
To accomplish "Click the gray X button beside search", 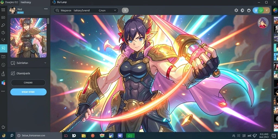I will [125, 11].
